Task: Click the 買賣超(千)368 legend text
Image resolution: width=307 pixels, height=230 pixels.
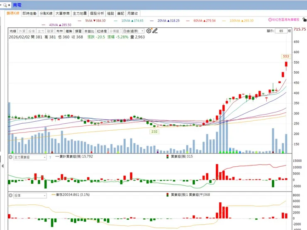Action: pyautogui.click(x=200, y=195)
